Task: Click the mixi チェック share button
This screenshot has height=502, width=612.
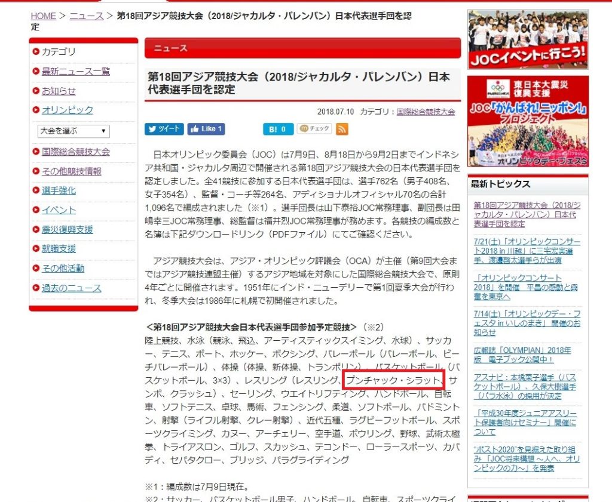Action: click(314, 129)
